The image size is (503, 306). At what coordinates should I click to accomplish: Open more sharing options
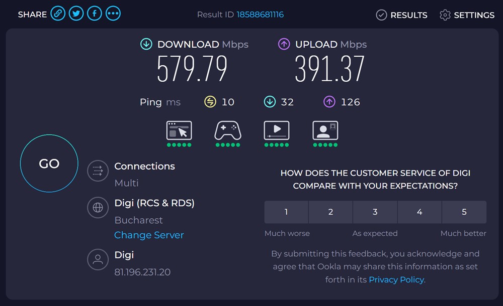(113, 14)
